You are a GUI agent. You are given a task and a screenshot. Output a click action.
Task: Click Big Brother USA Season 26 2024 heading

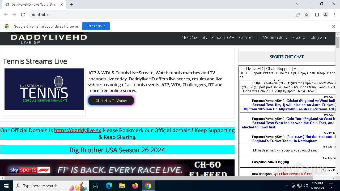click(117, 150)
